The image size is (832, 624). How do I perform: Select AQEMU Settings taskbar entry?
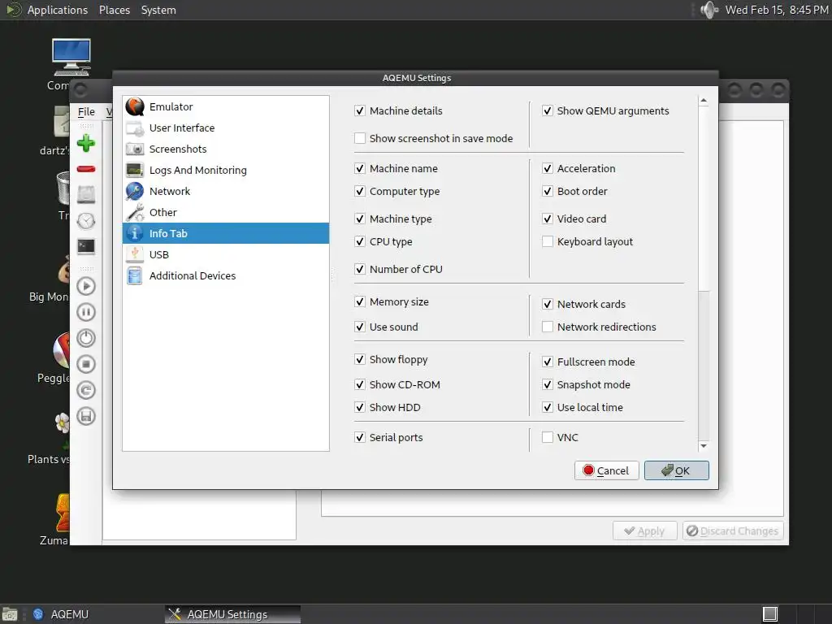point(232,614)
